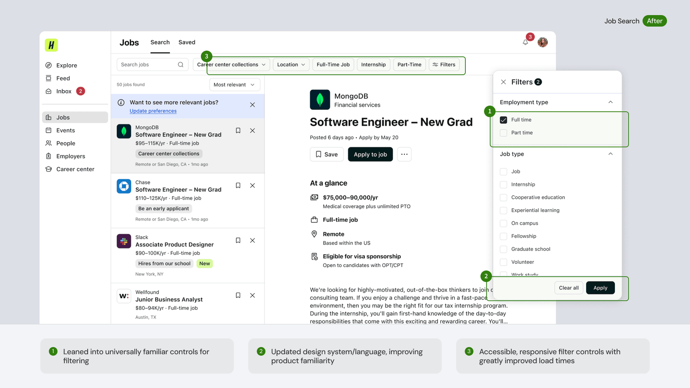
Task: Click the Search jobs input field
Action: coord(152,65)
